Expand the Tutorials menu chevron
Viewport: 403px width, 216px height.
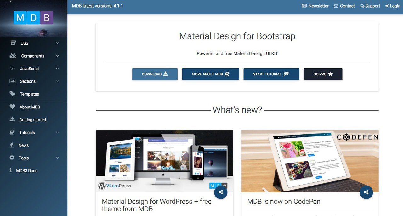57,132
